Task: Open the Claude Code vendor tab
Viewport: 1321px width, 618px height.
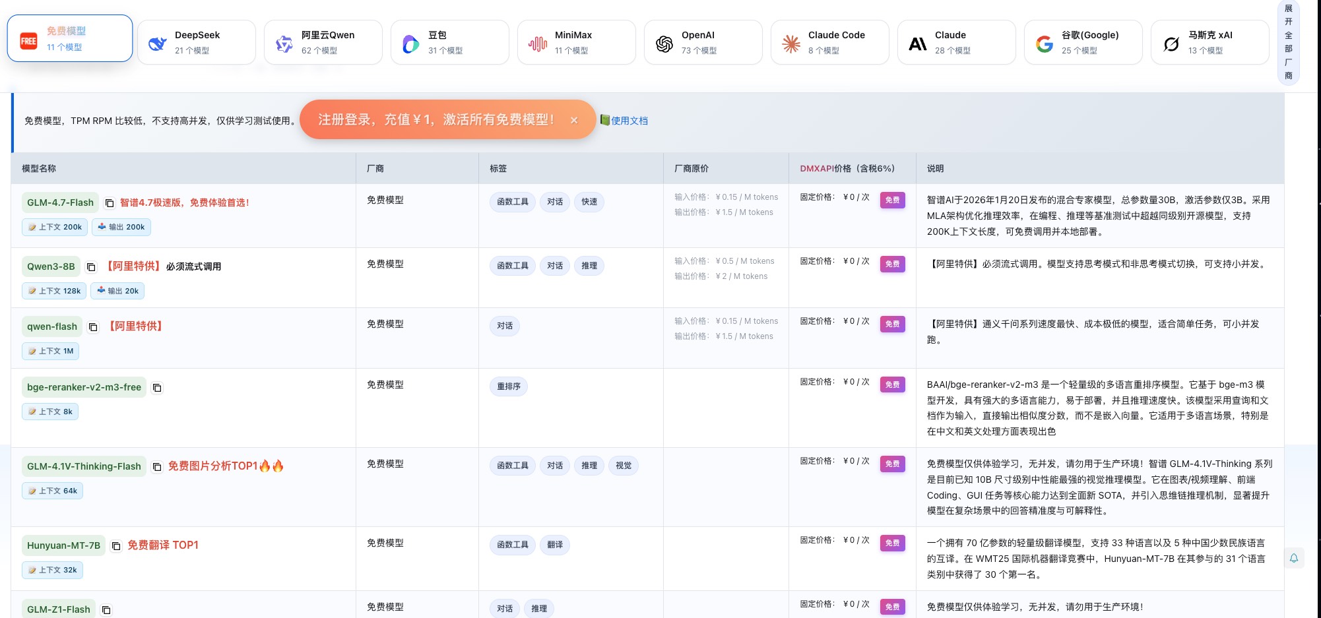Action: click(829, 42)
